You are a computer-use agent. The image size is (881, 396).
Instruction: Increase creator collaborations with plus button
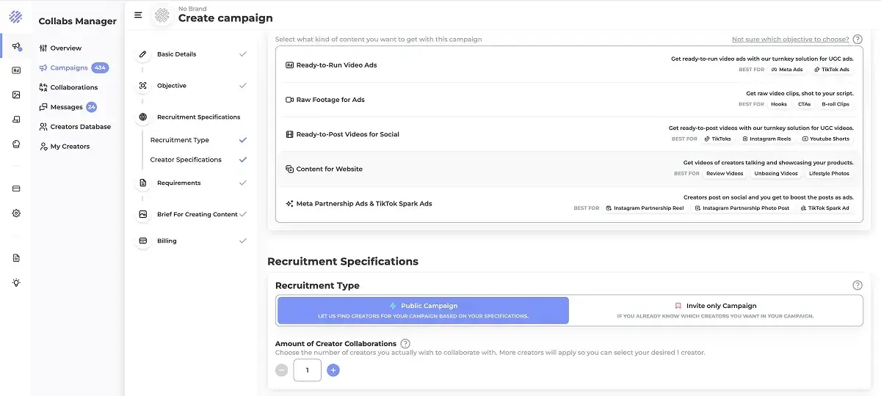[x=333, y=370]
